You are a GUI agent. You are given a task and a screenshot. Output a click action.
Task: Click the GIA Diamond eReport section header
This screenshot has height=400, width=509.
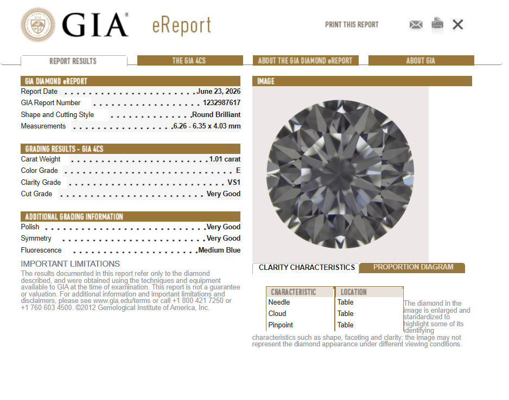pos(130,81)
